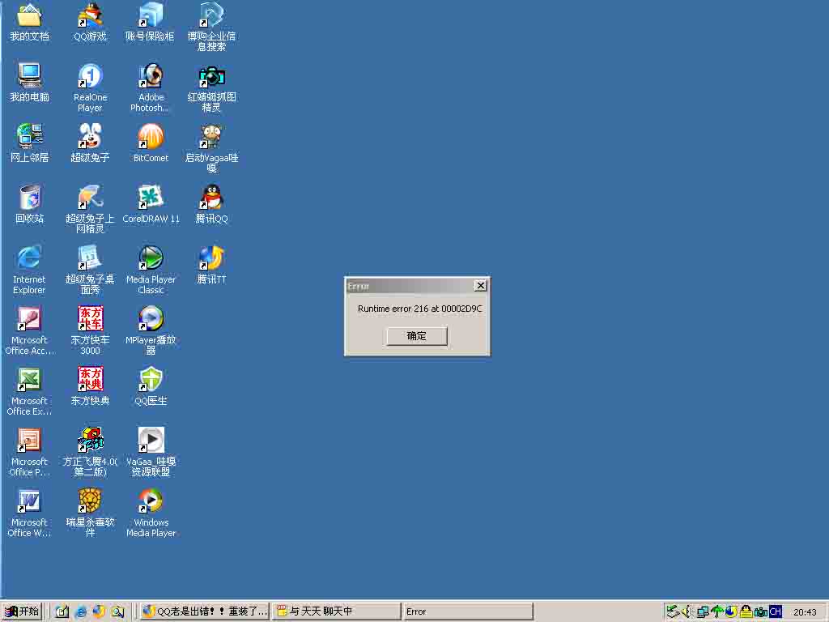Launch Internet Explorer from quick launch
This screenshot has width=829, height=622.
81,611
